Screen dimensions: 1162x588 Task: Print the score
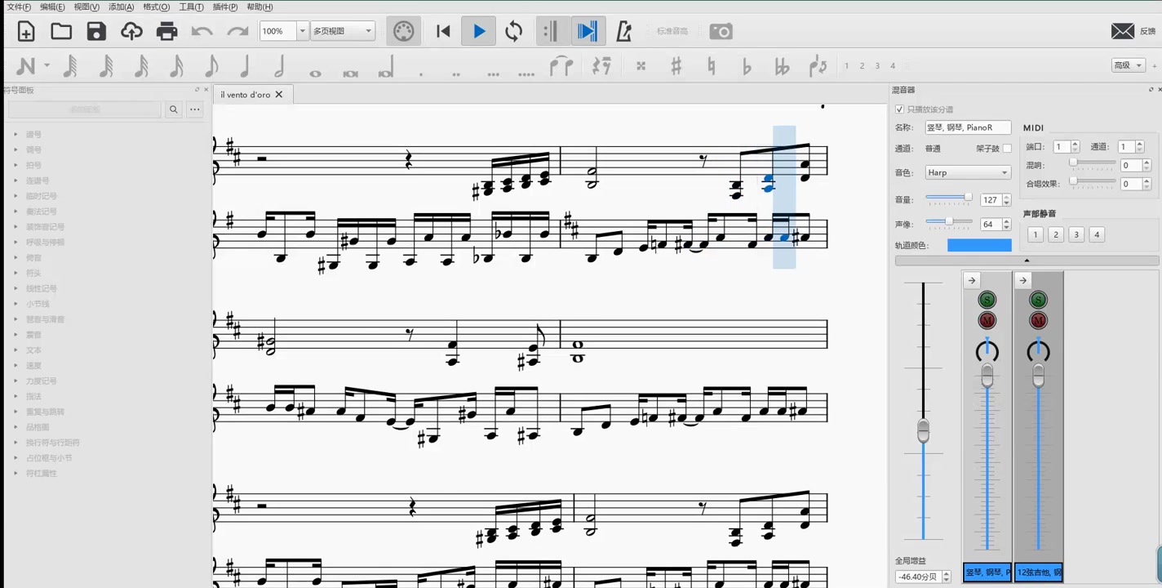166,32
